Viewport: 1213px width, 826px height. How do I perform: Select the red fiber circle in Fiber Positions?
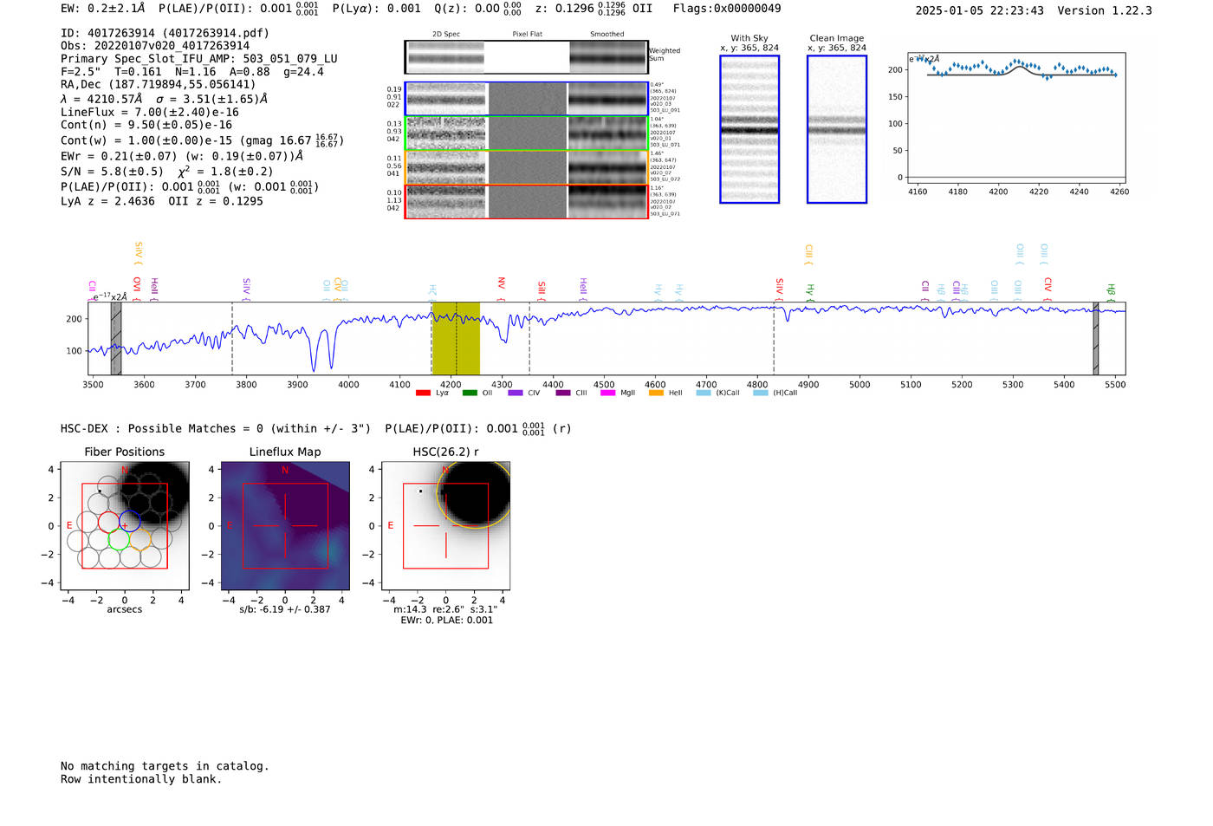click(108, 522)
